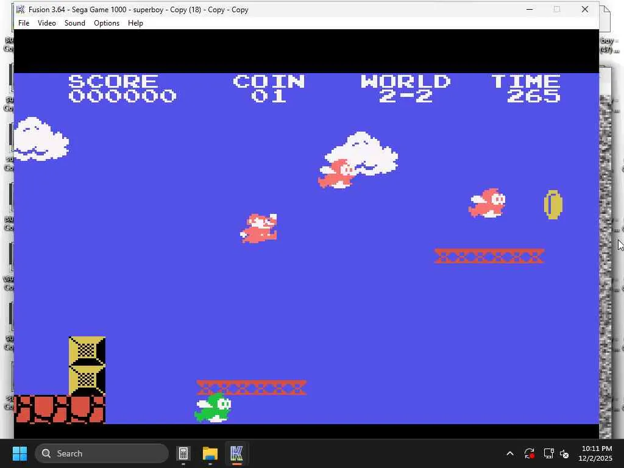
Task: Click the Fusion emulator taskbar icon
Action: click(x=236, y=453)
